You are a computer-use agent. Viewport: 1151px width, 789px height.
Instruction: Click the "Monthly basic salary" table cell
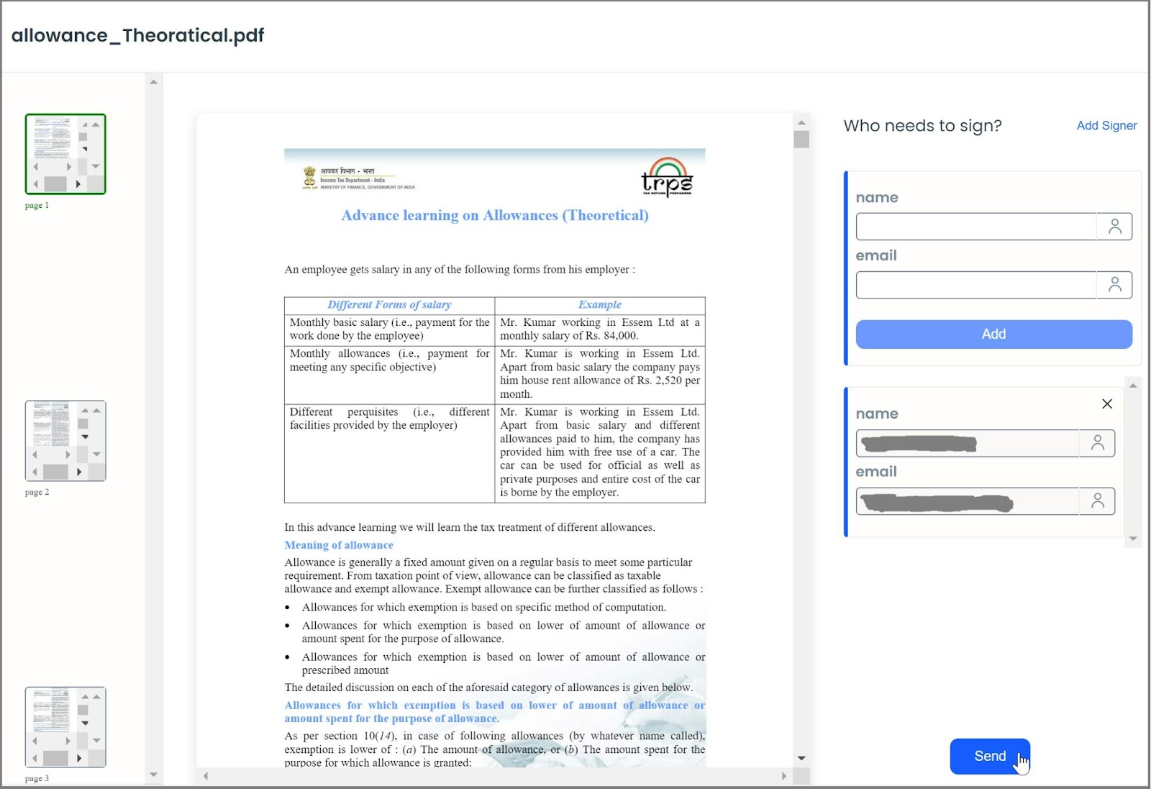(389, 329)
